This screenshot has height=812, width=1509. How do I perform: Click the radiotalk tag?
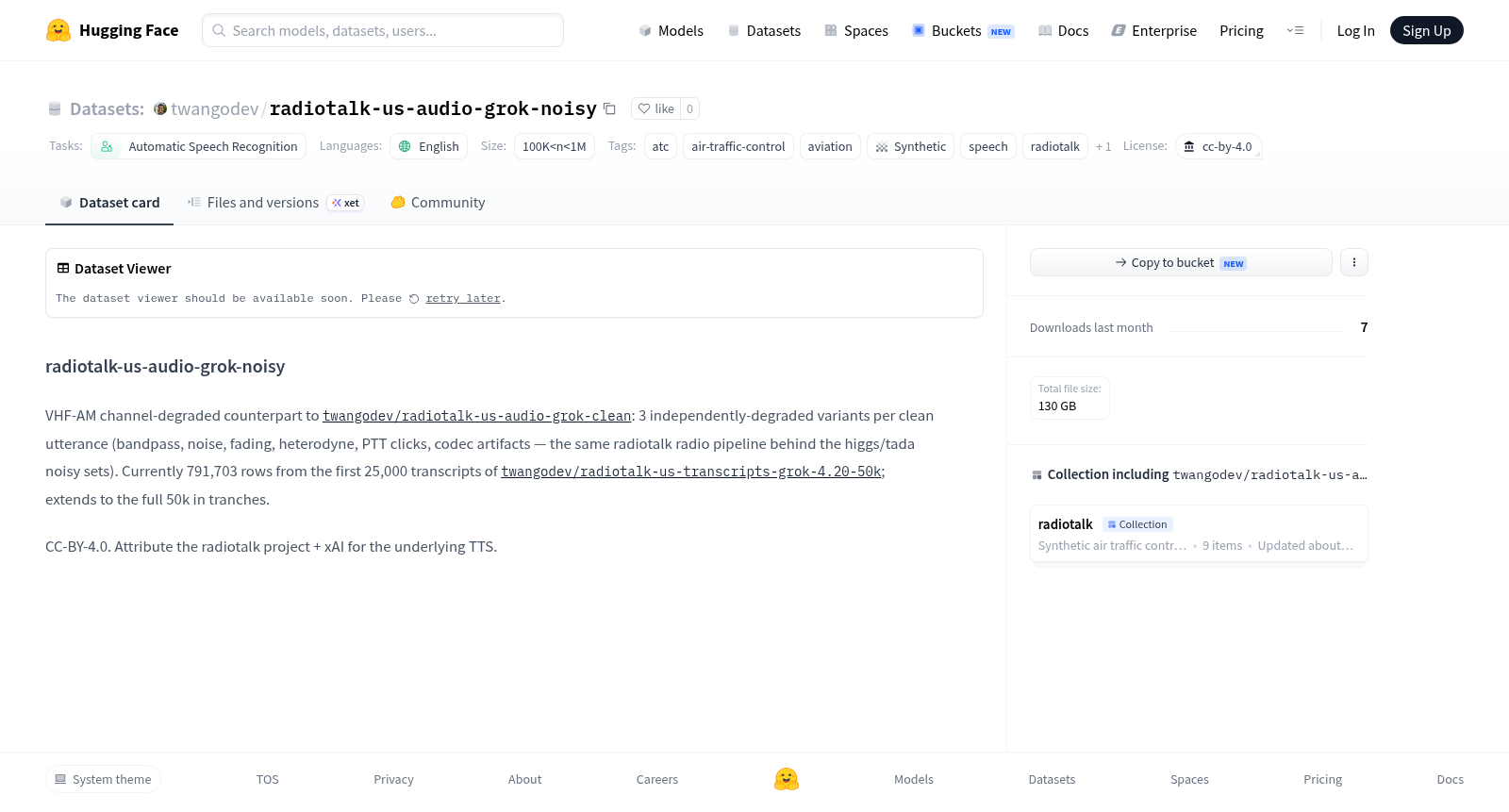[x=1055, y=146]
